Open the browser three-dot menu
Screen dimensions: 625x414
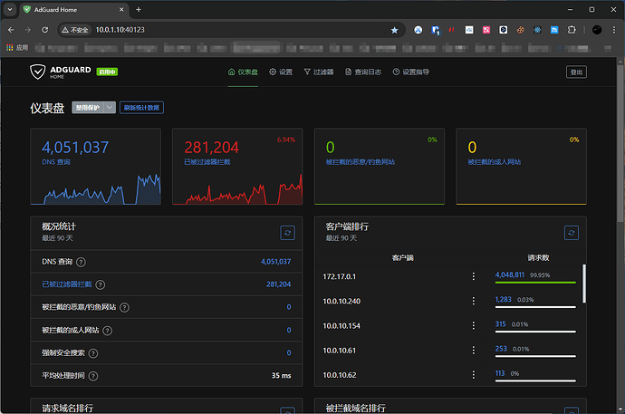click(614, 30)
